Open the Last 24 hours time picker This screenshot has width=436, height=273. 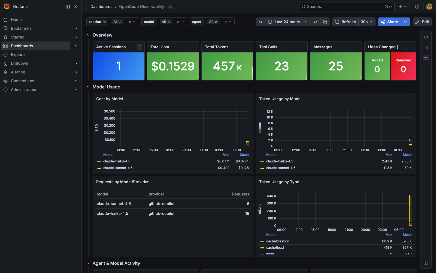coord(288,22)
